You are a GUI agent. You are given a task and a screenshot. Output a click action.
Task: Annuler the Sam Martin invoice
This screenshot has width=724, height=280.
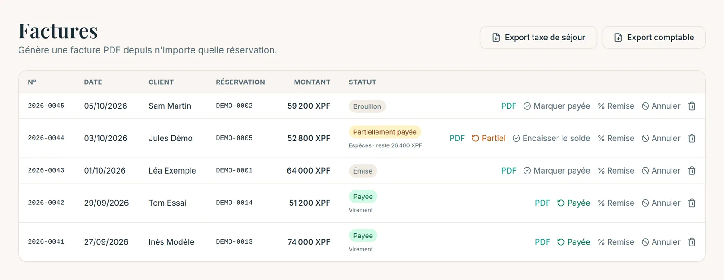tap(661, 106)
